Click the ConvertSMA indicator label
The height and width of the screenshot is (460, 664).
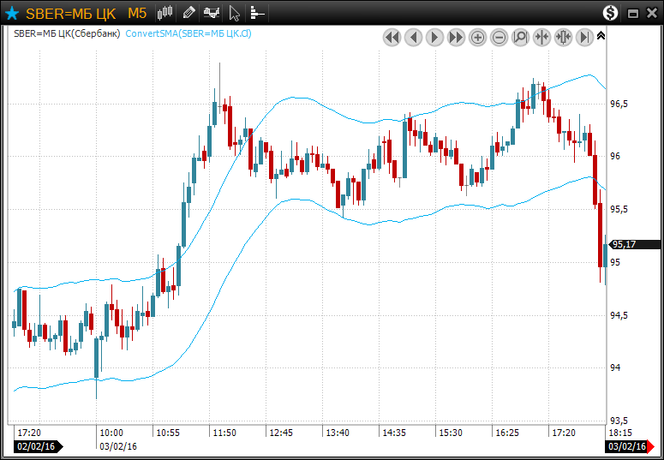(188, 34)
